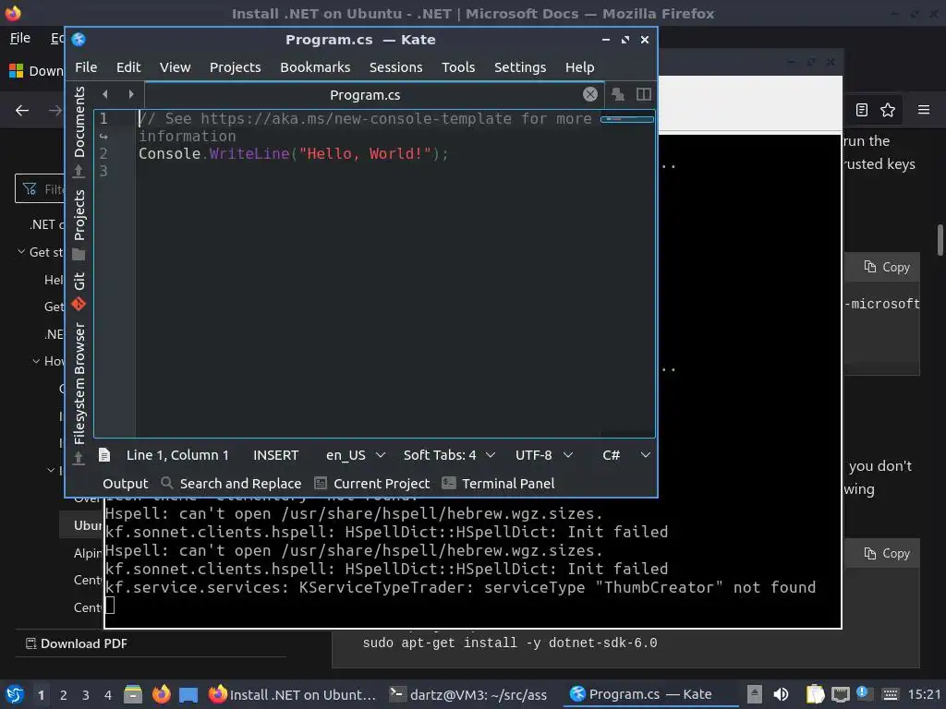Open the Terminal Panel
This screenshot has height=709, width=946.
click(x=498, y=484)
